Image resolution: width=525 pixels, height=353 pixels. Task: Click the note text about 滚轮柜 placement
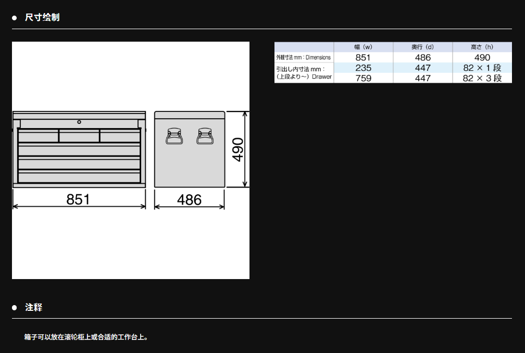coord(86,337)
